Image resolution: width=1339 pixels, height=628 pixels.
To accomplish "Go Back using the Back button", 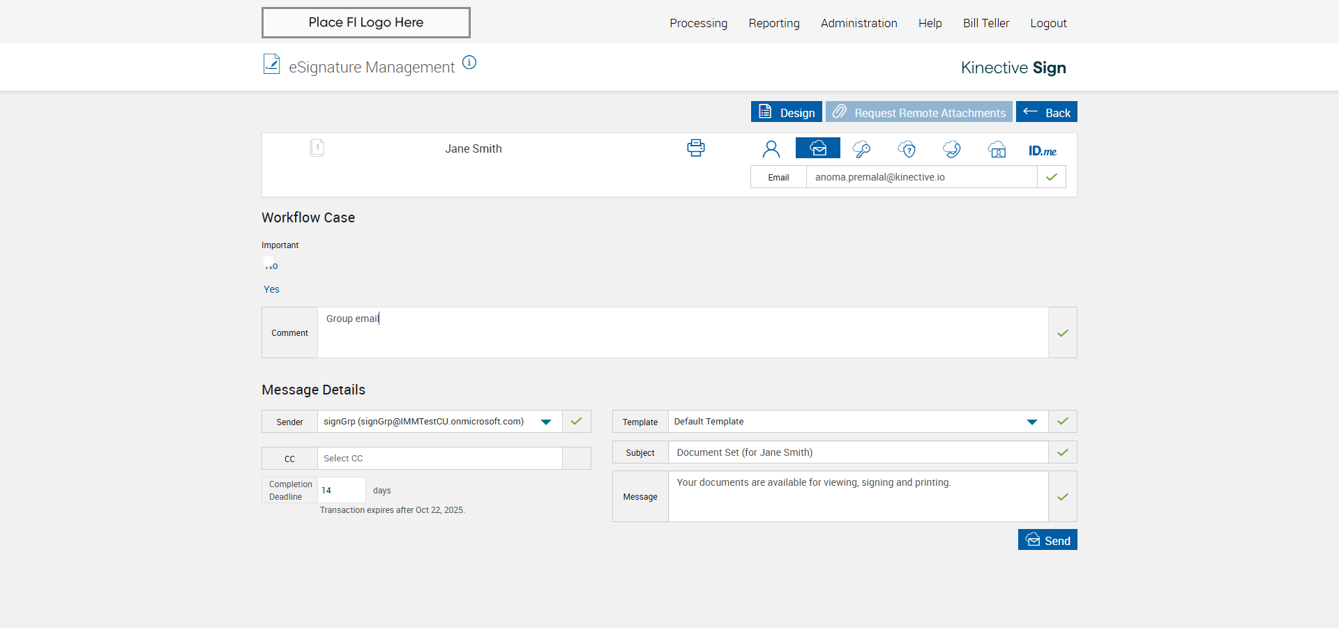I will click(1046, 112).
